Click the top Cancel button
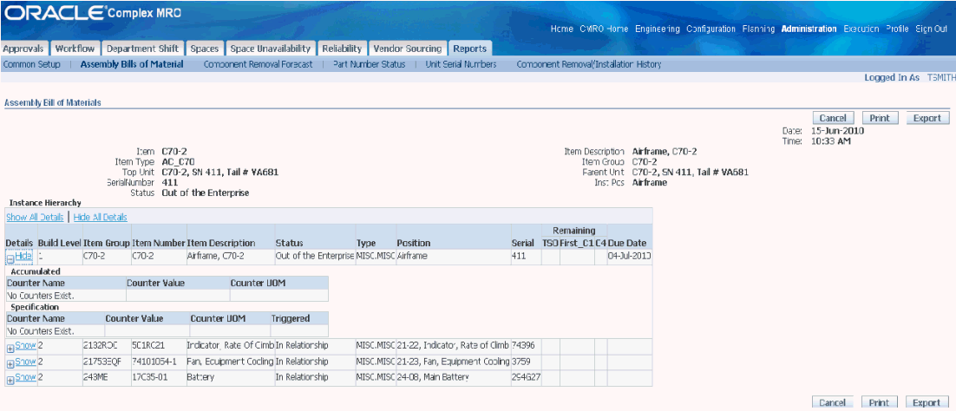 (x=833, y=118)
